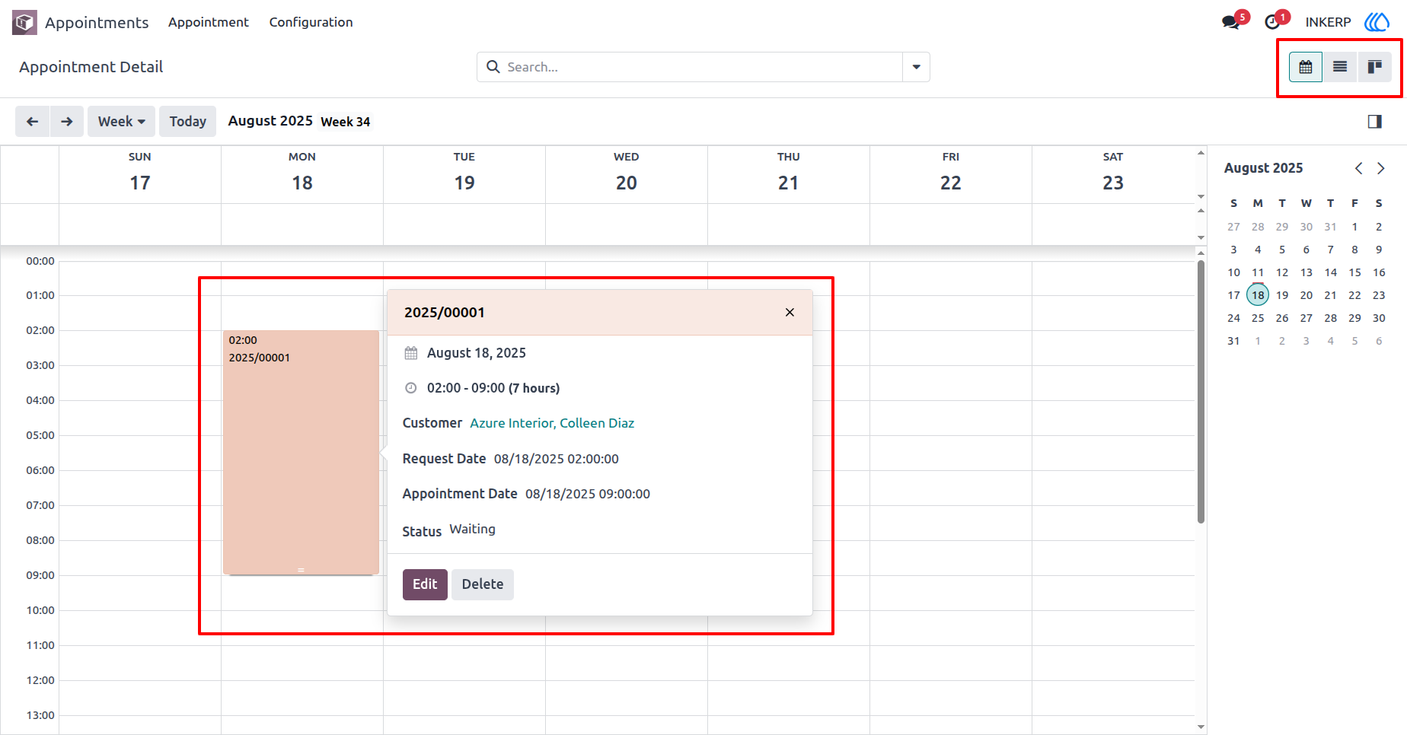The image size is (1407, 735).
Task: Click the INKERP company logo icon
Action: pyautogui.click(x=1377, y=22)
